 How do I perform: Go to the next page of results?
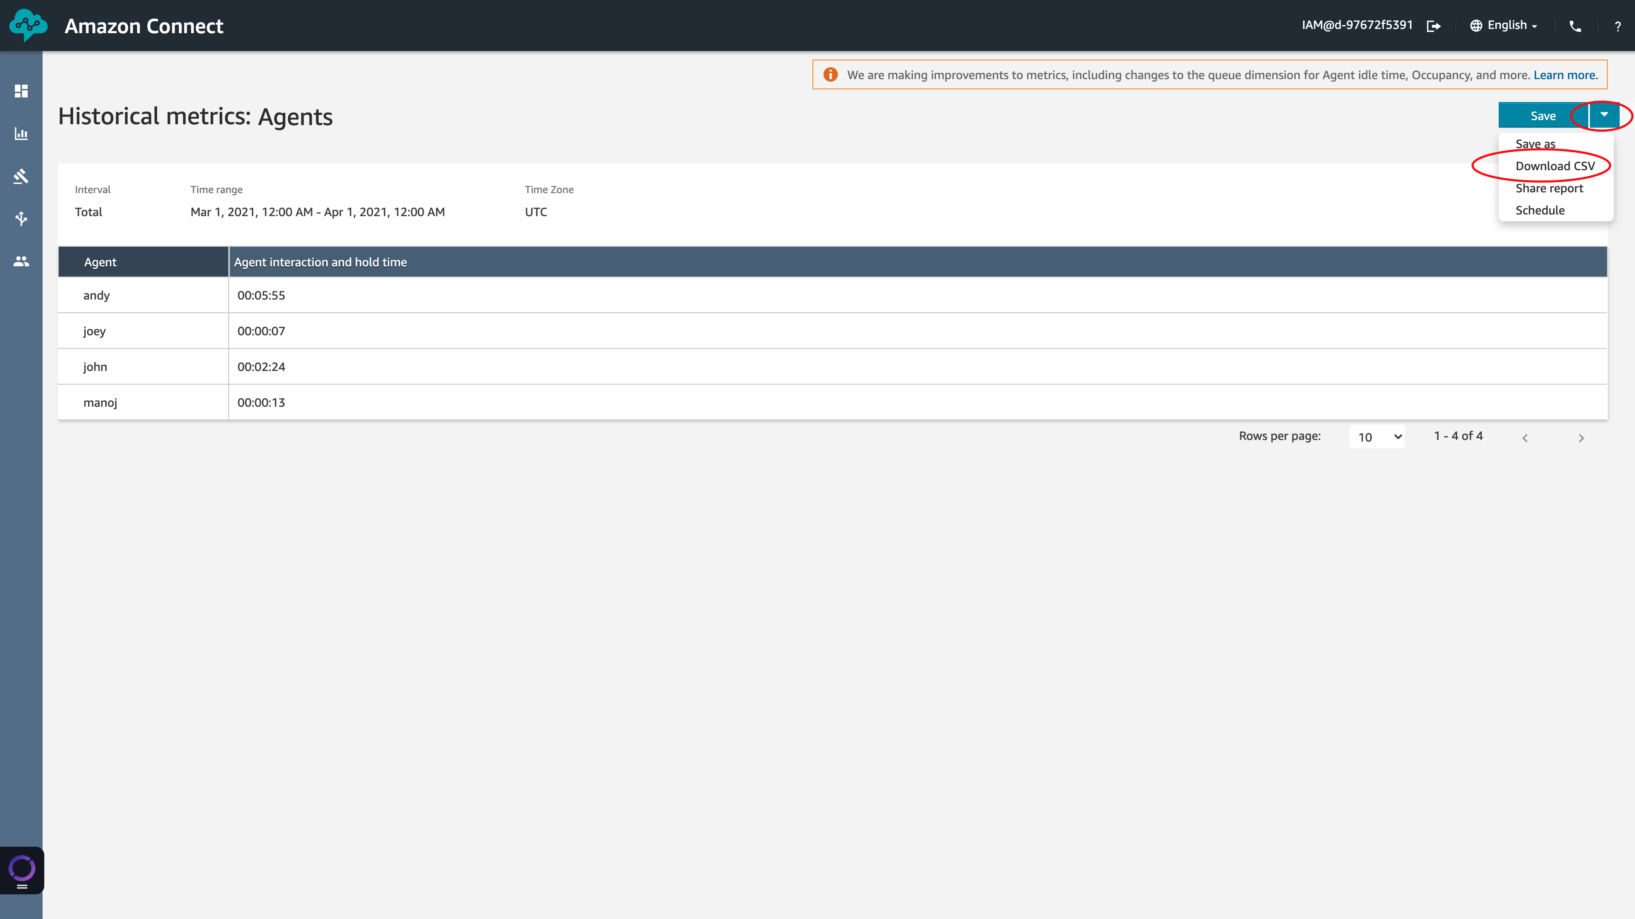click(x=1581, y=438)
